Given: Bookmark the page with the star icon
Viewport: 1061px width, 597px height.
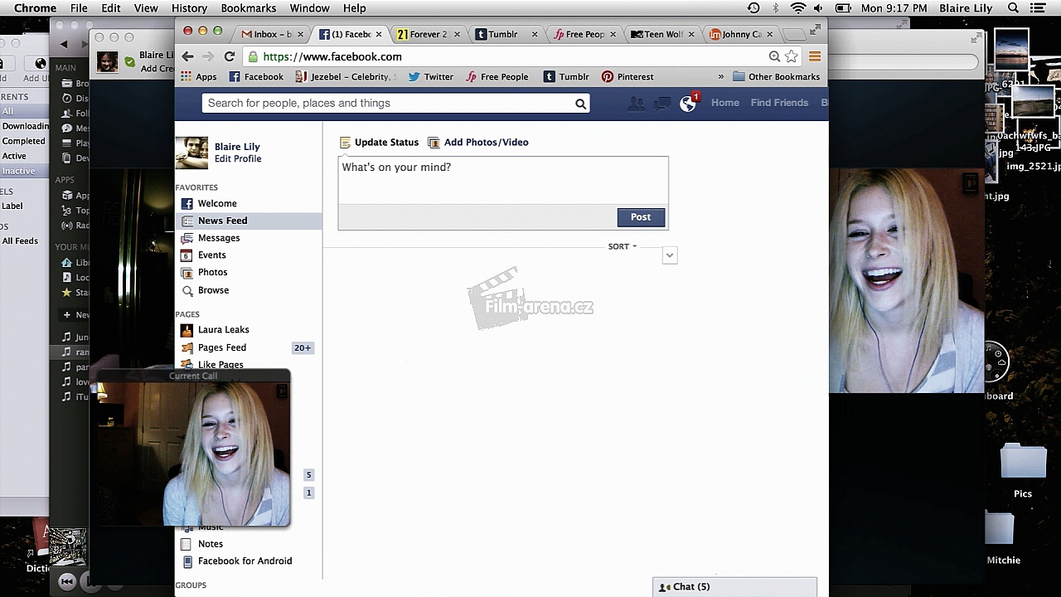Looking at the screenshot, I should pyautogui.click(x=792, y=56).
